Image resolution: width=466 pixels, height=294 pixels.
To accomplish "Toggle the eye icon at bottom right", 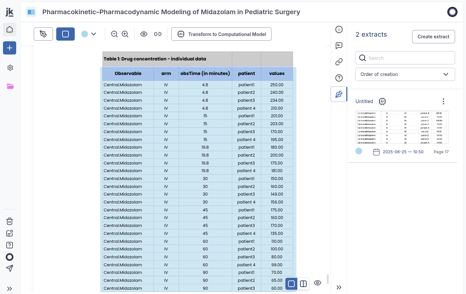I will pos(318,283).
